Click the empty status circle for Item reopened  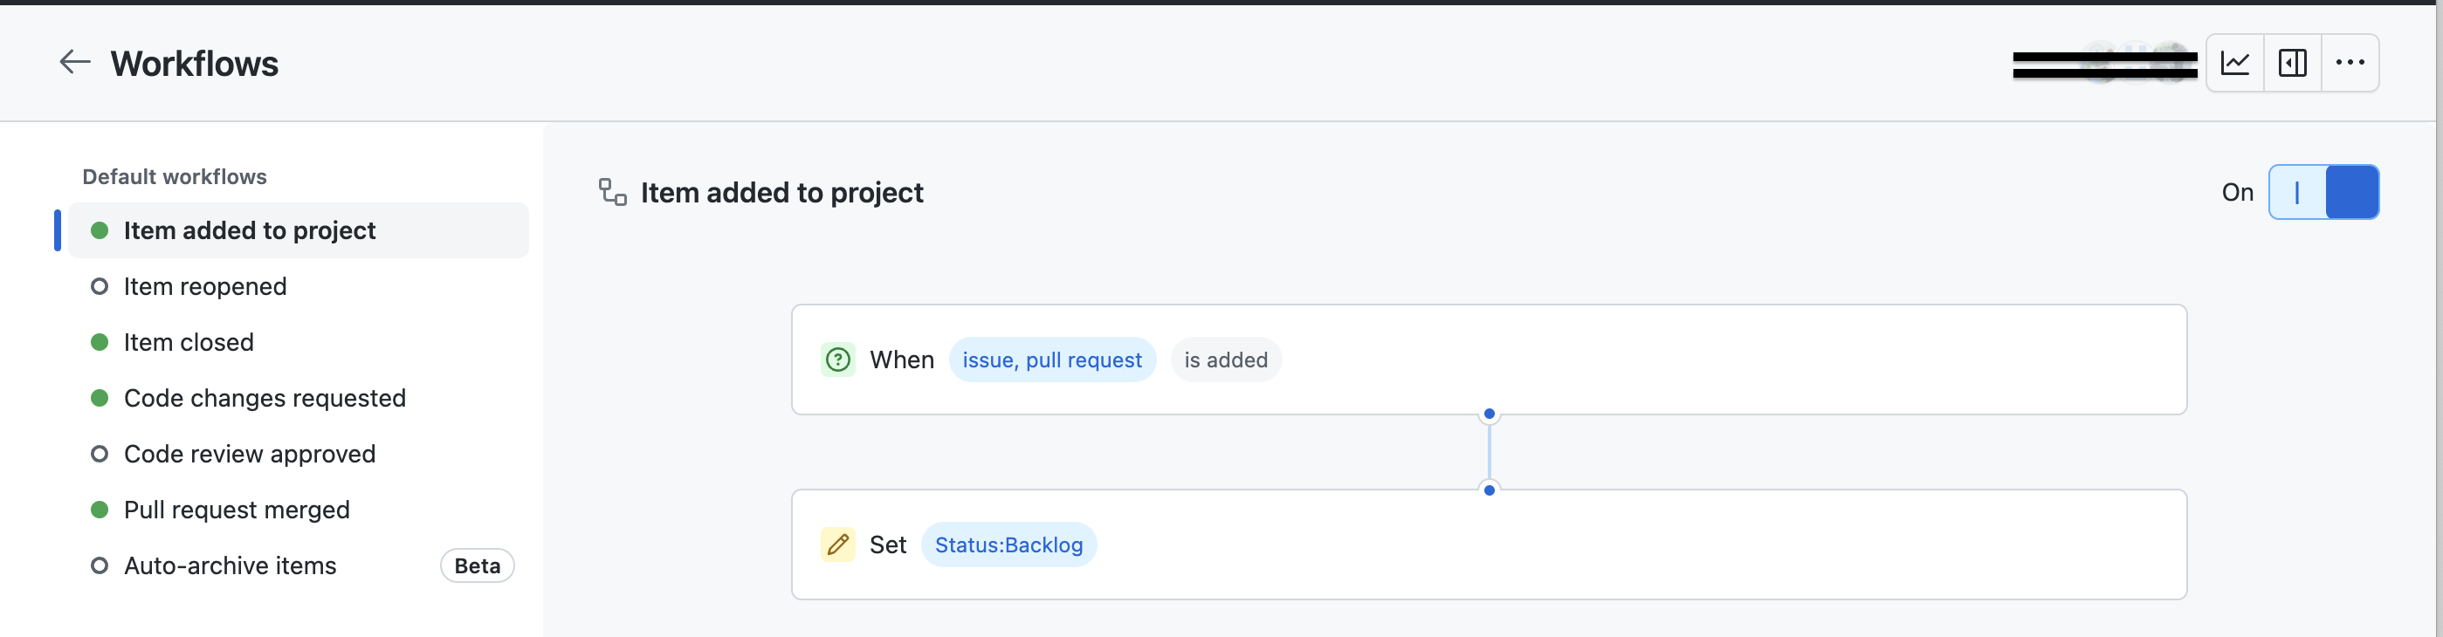[100, 286]
